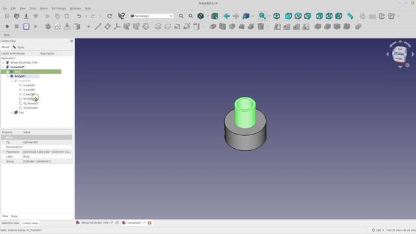This screenshot has height=234, width=416.
Task: Collapse the highlighted Body tree item
Action: pos(8,71)
